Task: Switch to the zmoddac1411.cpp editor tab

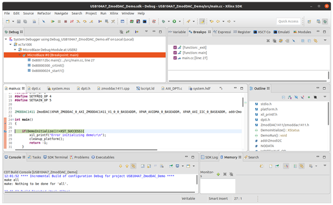Action: 113,89
